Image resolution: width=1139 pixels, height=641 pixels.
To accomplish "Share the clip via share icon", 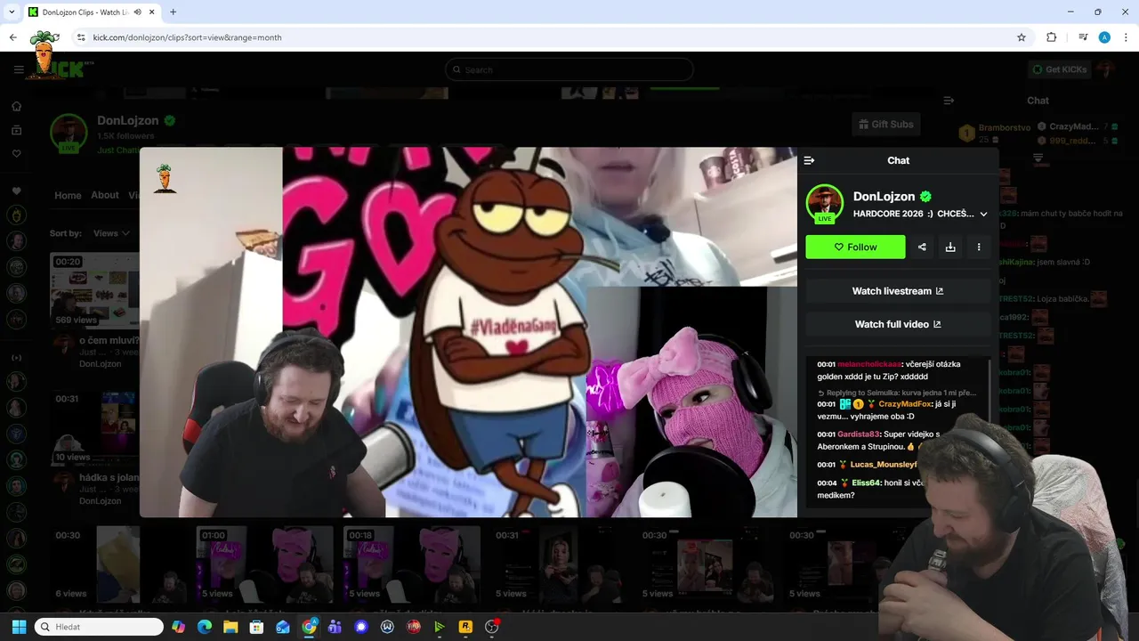I will pyautogui.click(x=922, y=247).
